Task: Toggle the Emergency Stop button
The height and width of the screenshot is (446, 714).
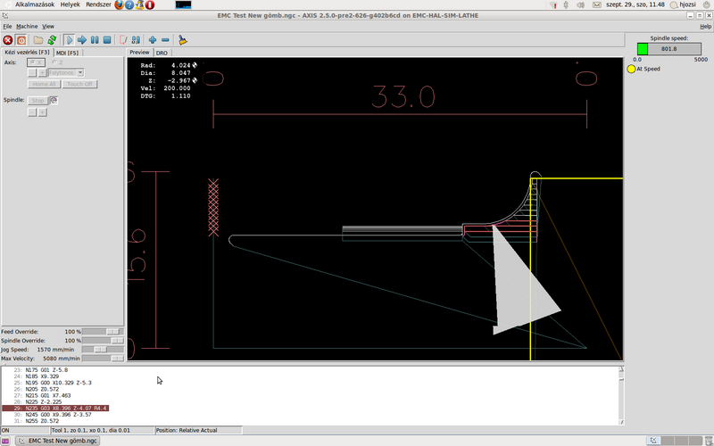Action: (x=8, y=40)
